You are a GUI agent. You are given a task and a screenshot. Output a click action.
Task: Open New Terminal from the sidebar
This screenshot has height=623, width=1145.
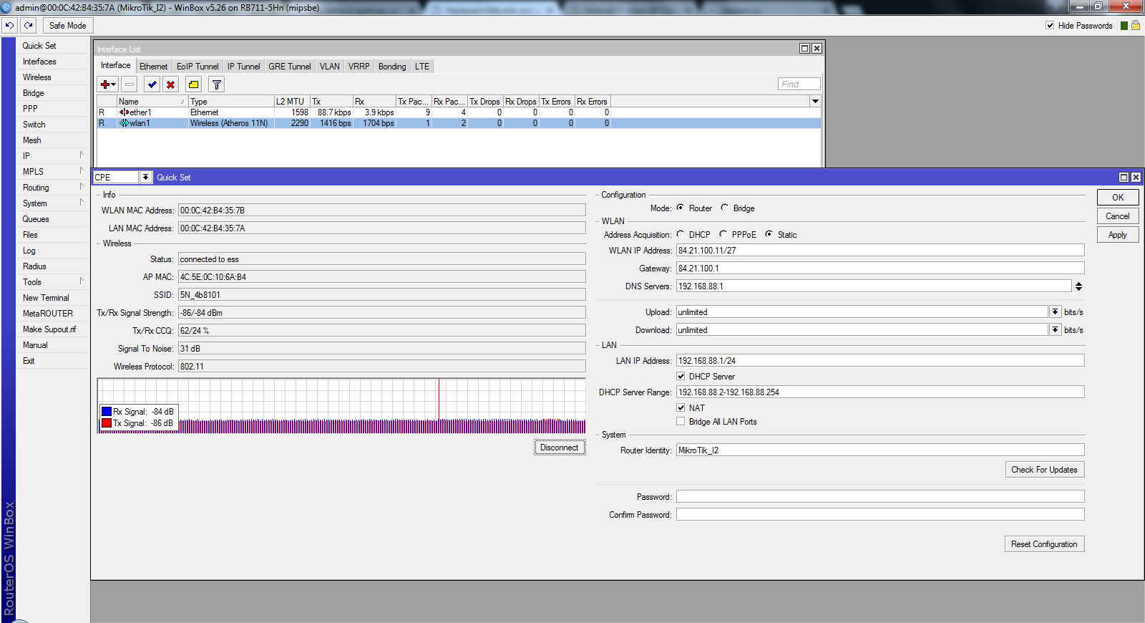(46, 297)
